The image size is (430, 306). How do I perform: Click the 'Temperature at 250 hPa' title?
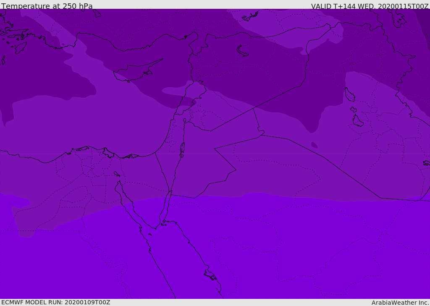point(47,6)
